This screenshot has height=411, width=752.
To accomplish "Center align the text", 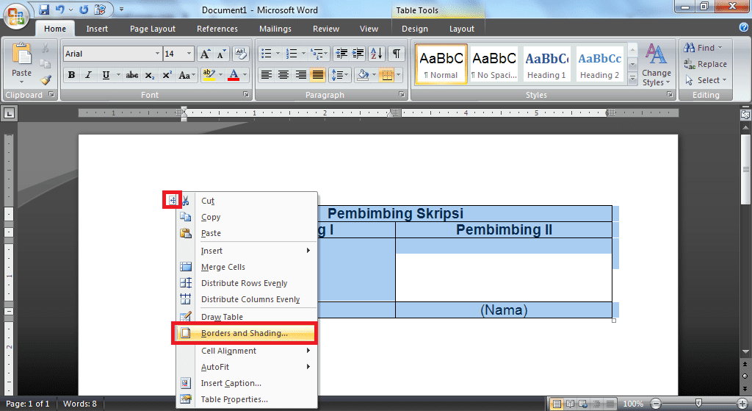I will click(x=283, y=75).
